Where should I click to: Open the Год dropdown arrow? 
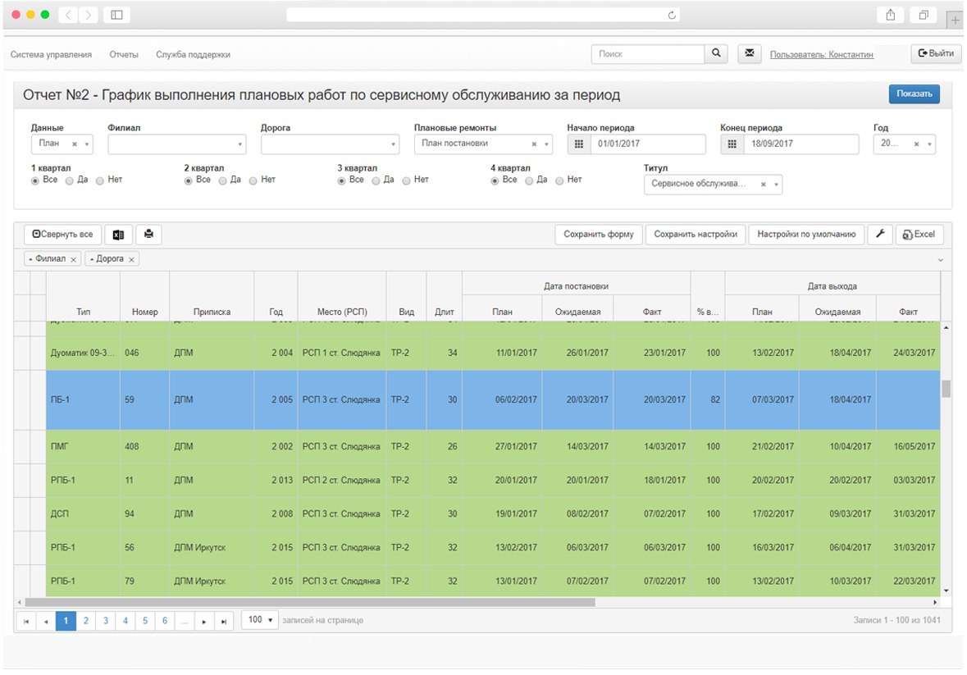coord(929,144)
